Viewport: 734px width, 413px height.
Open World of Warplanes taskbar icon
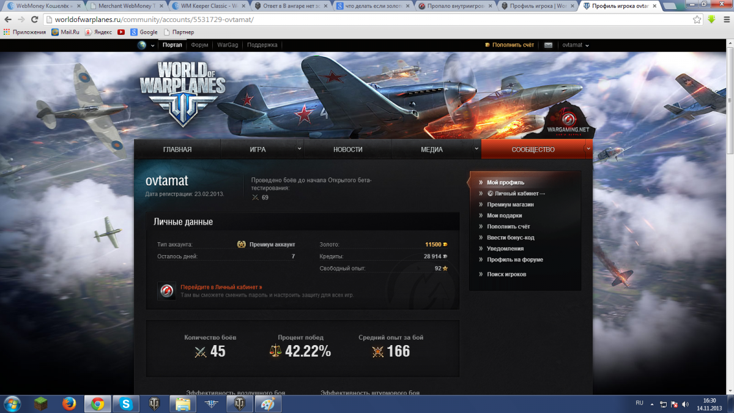point(211,404)
